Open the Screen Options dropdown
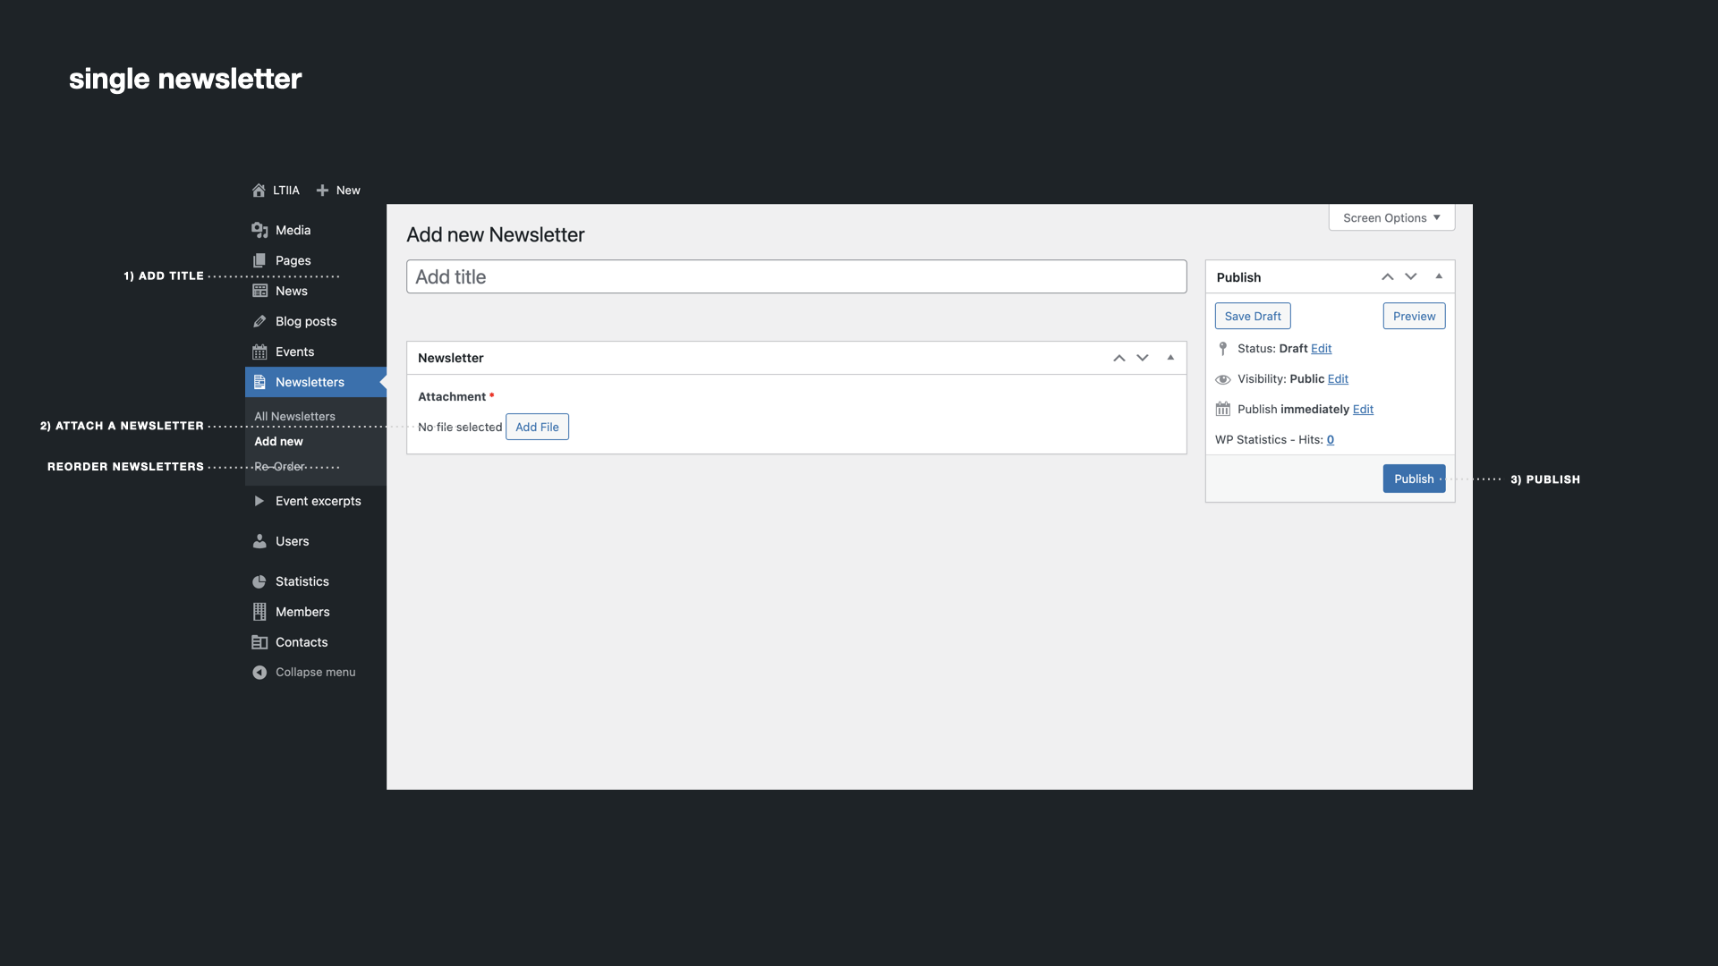This screenshot has width=1718, height=966. (1391, 218)
